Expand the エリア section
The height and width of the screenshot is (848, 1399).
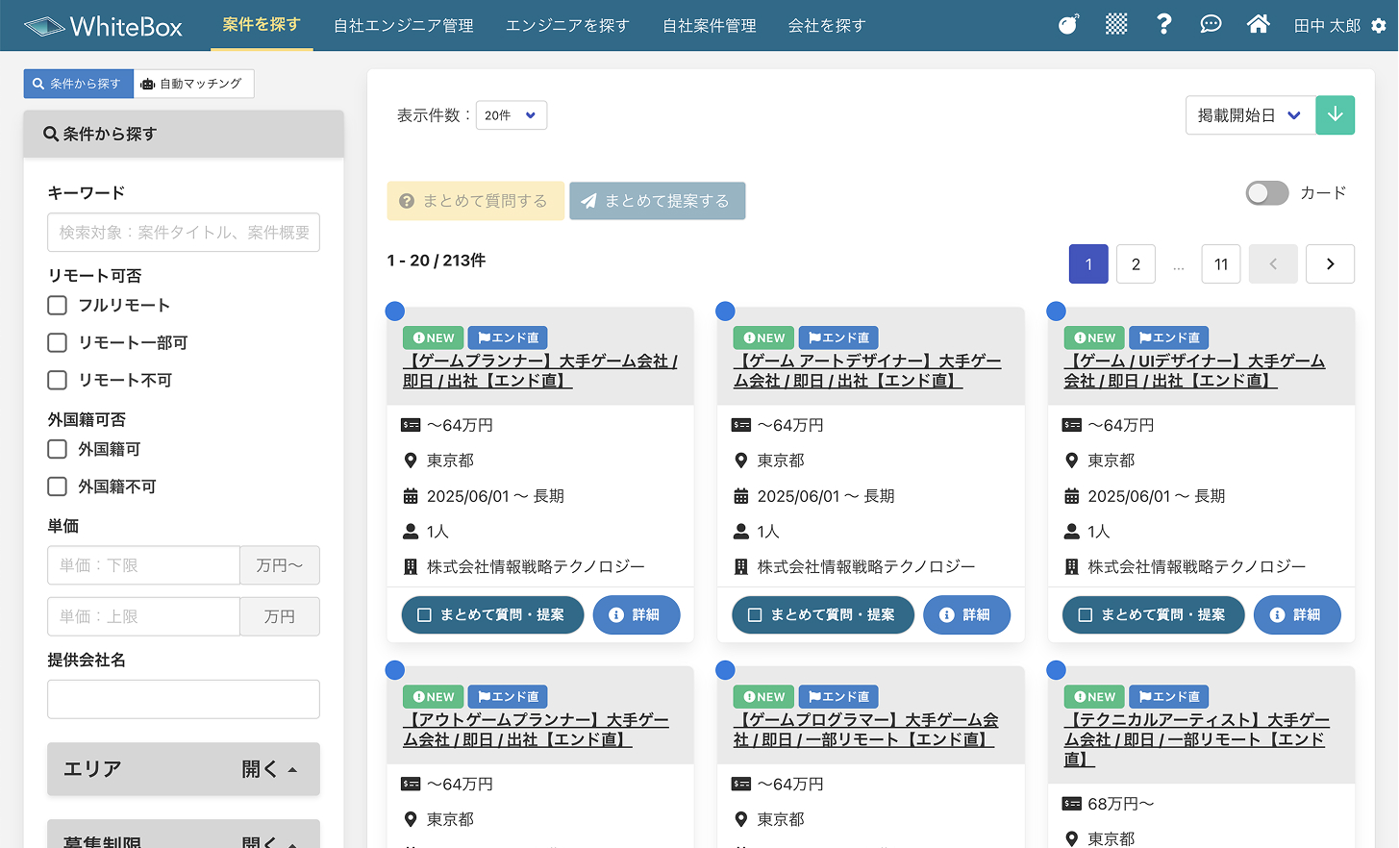[184, 769]
